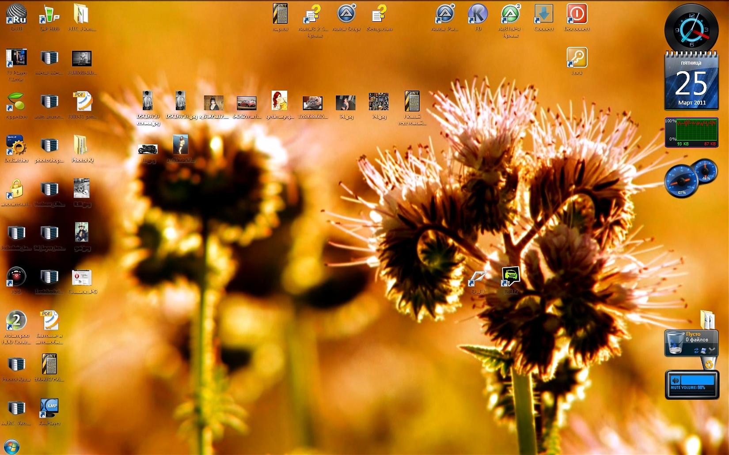Launch the golden key Lock shortcut
Viewport: 729px width, 455px height.
pyautogui.click(x=577, y=58)
